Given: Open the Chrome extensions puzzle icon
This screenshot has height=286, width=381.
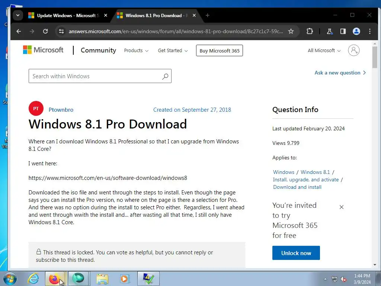Looking at the screenshot, I should [310, 31].
